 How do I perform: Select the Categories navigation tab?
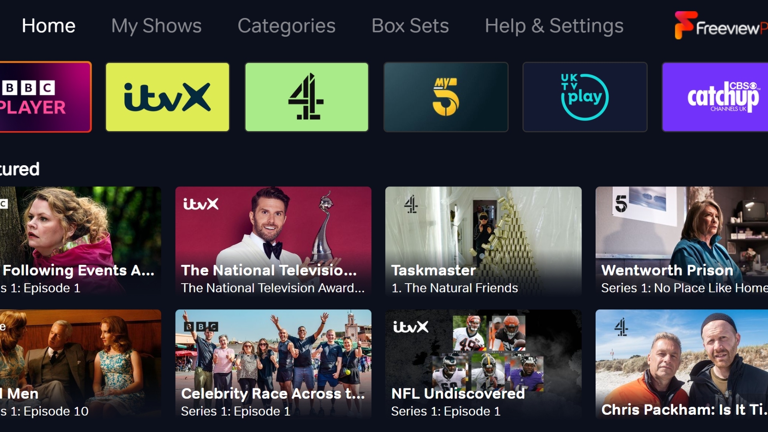click(x=285, y=24)
